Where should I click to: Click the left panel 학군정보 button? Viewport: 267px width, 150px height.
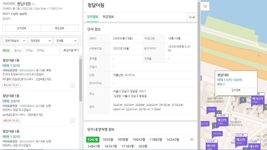(x=60, y=28)
